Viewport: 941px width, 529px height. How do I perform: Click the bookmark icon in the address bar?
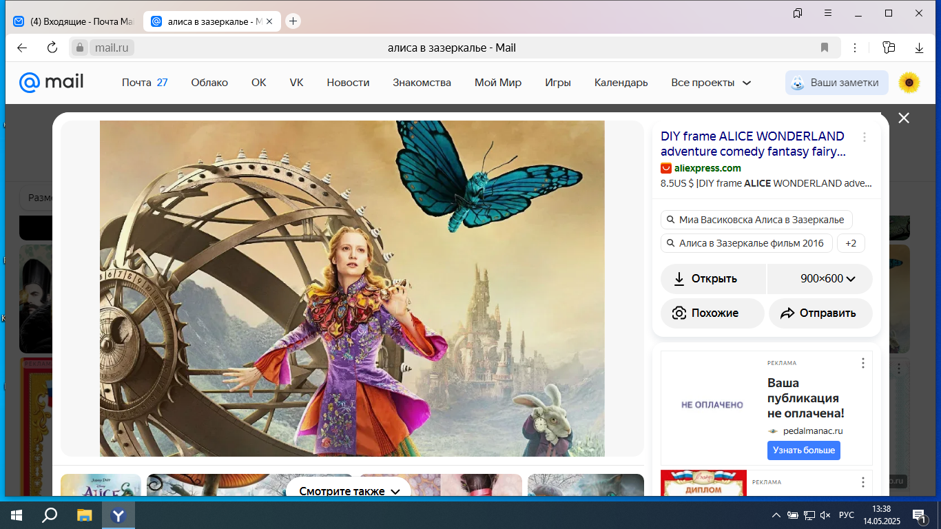825,48
